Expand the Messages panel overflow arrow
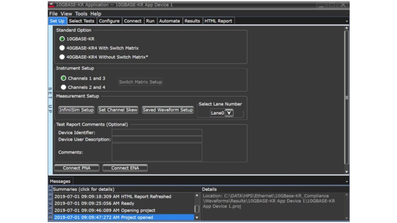 coord(347,182)
